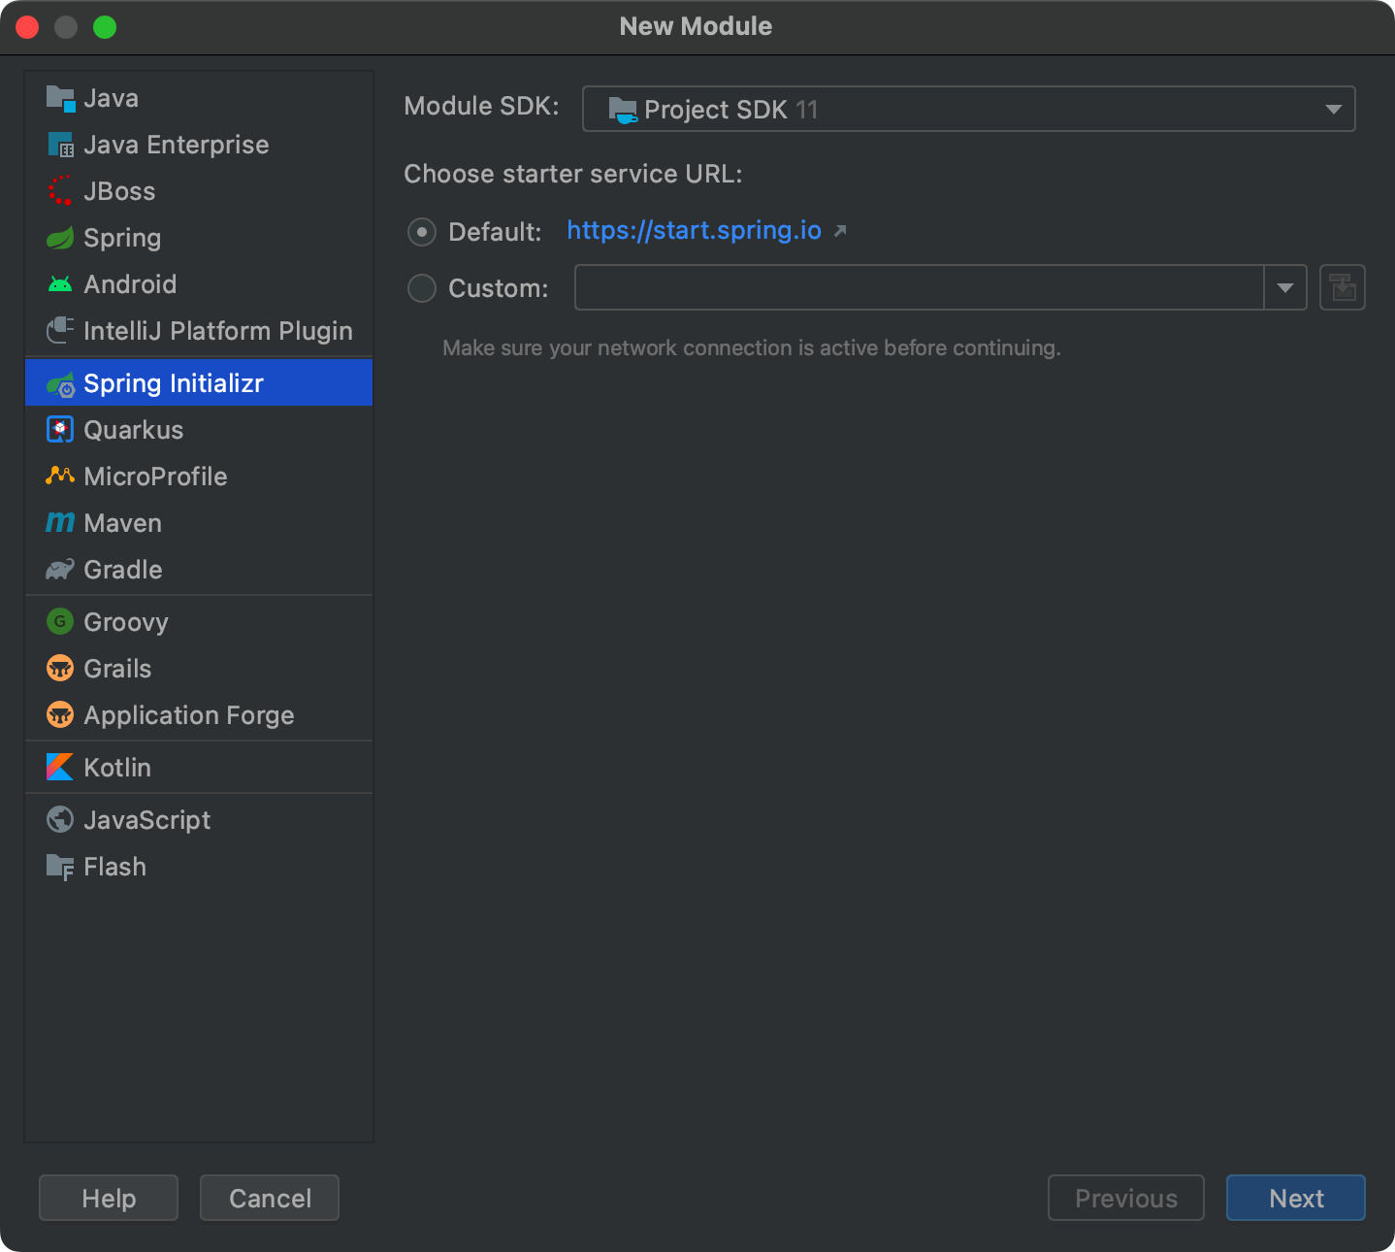Select the Android list entry
The image size is (1395, 1252).
pyautogui.click(x=199, y=284)
